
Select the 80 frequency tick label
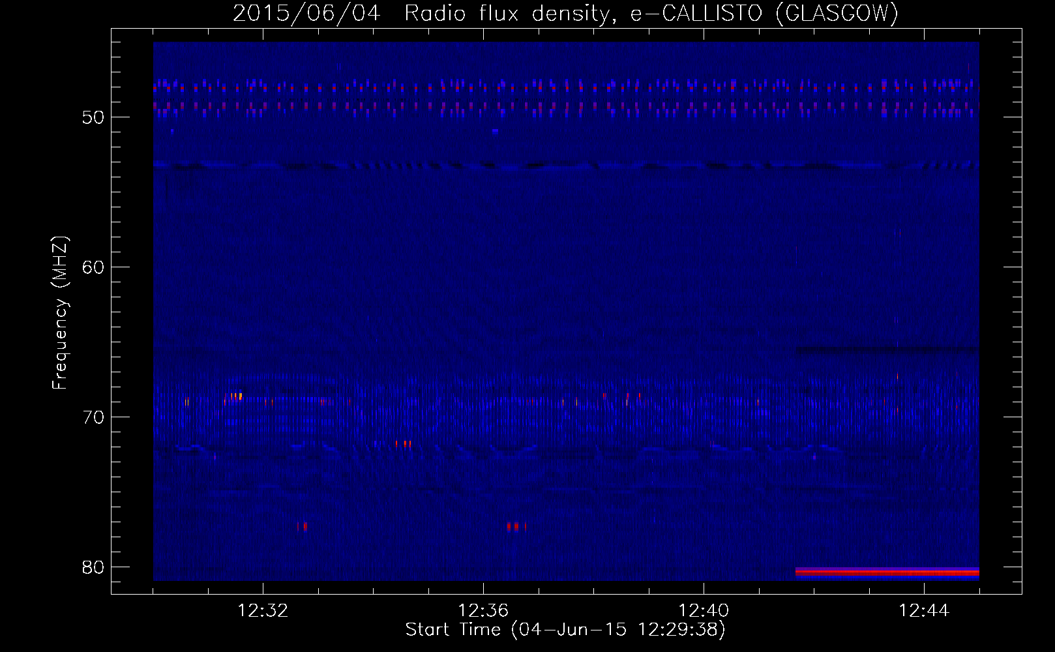click(93, 567)
